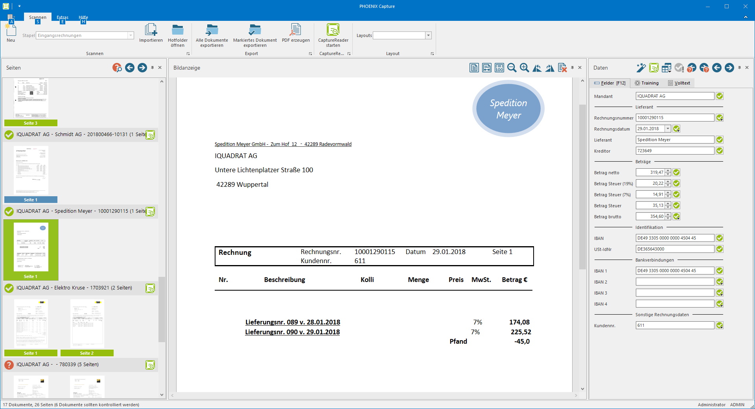Toggle the Lieferant field confirmation checkmark

(720, 140)
